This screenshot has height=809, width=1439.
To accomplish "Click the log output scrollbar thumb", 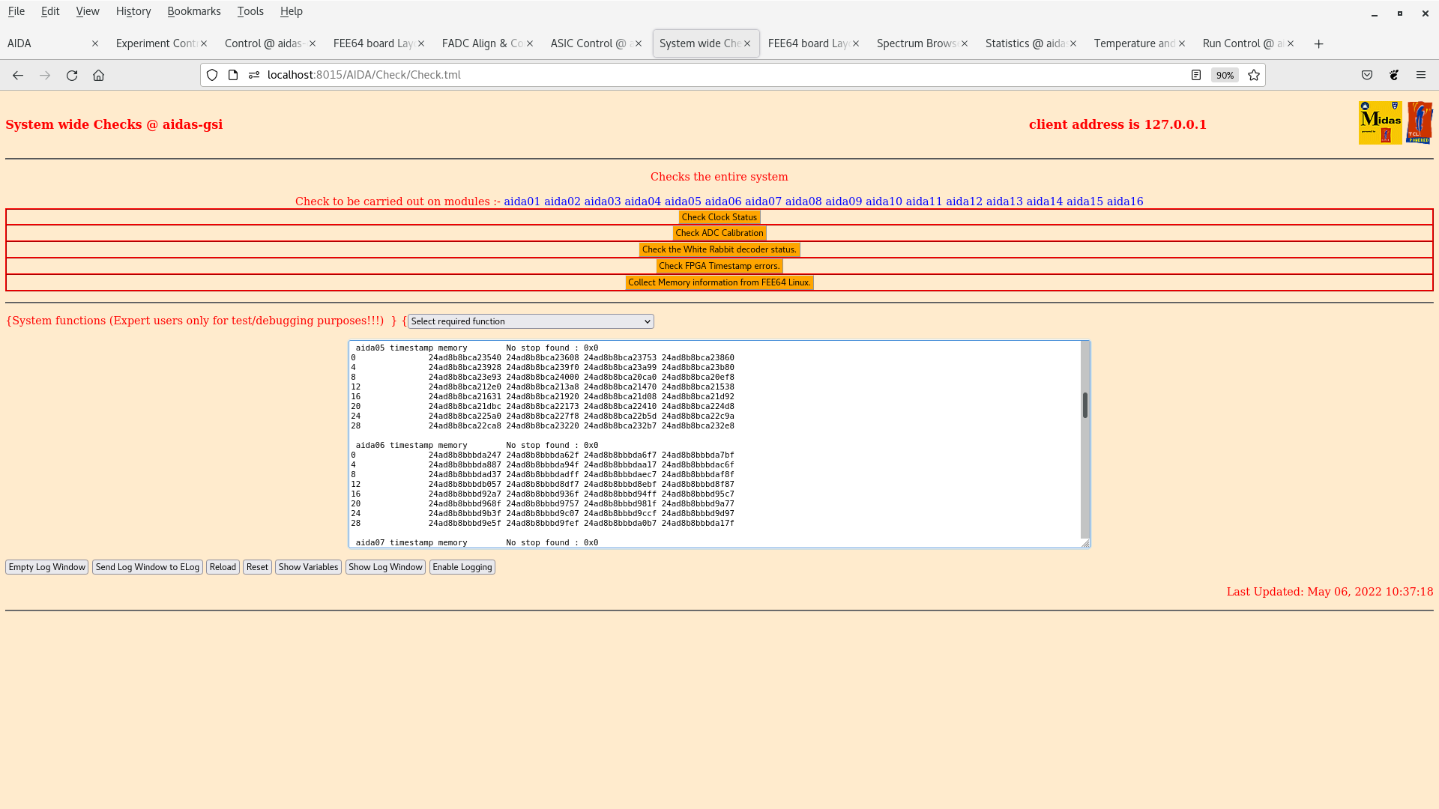I will (1084, 405).
